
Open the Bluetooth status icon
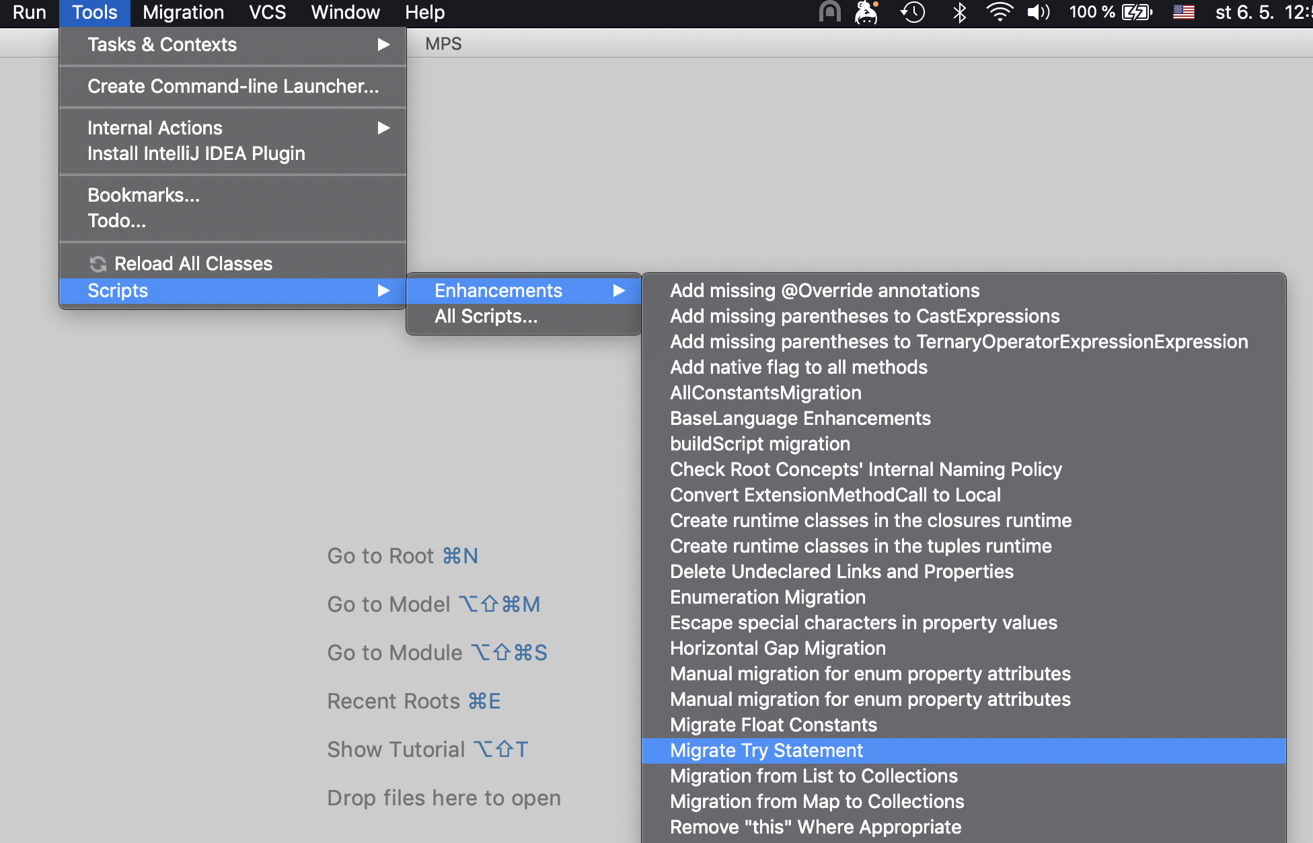tap(960, 12)
